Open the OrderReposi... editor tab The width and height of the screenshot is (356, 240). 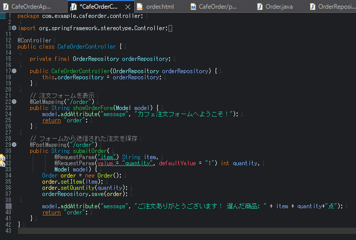pos(336,7)
